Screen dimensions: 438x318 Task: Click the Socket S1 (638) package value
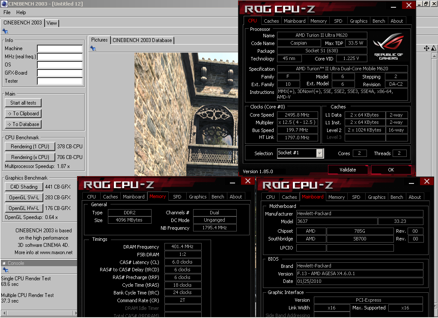(322, 51)
